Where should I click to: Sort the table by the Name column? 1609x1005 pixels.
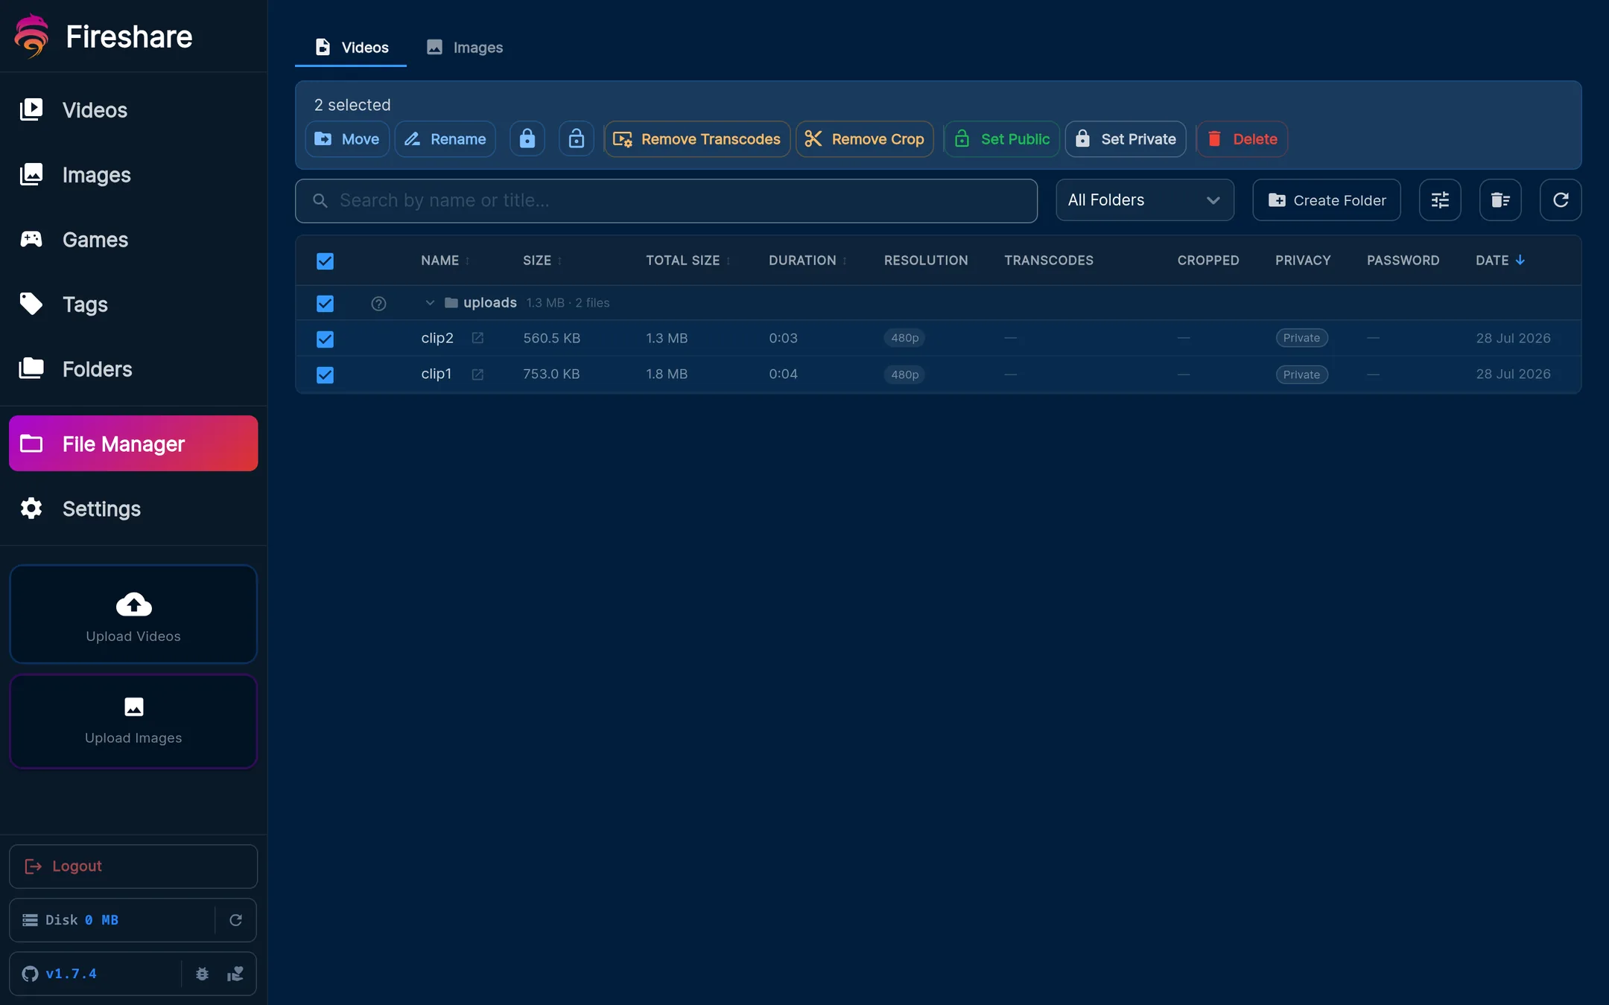(445, 261)
